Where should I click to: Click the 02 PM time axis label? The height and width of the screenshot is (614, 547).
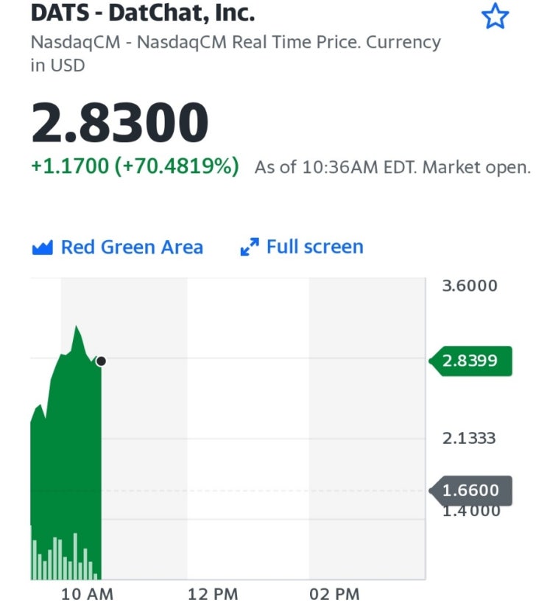[x=334, y=593]
